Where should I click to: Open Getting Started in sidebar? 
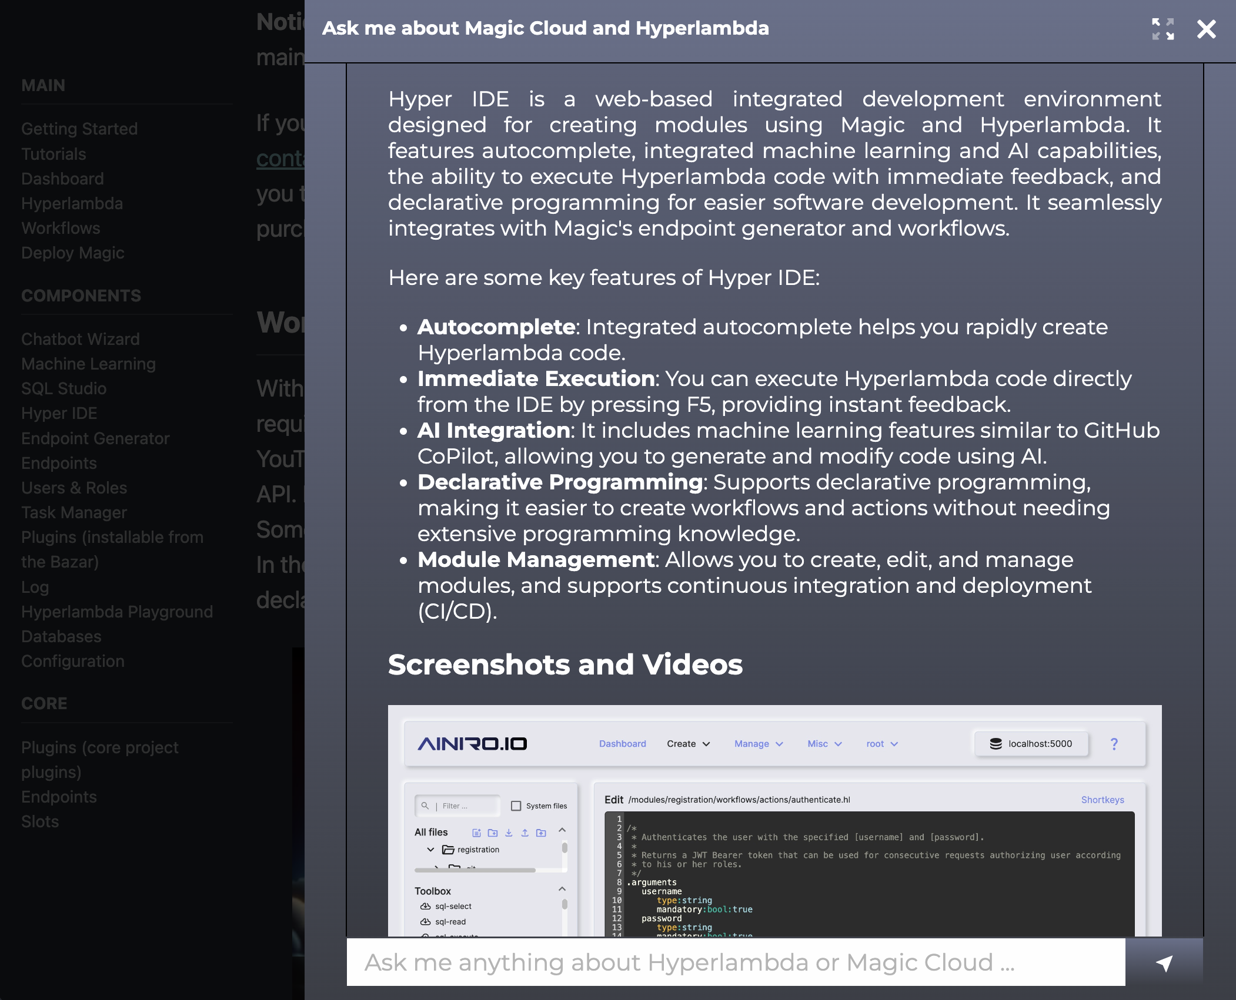(x=79, y=129)
